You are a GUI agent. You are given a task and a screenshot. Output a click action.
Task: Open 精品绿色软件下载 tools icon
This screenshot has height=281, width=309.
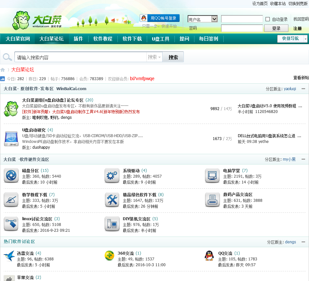pos(112,200)
